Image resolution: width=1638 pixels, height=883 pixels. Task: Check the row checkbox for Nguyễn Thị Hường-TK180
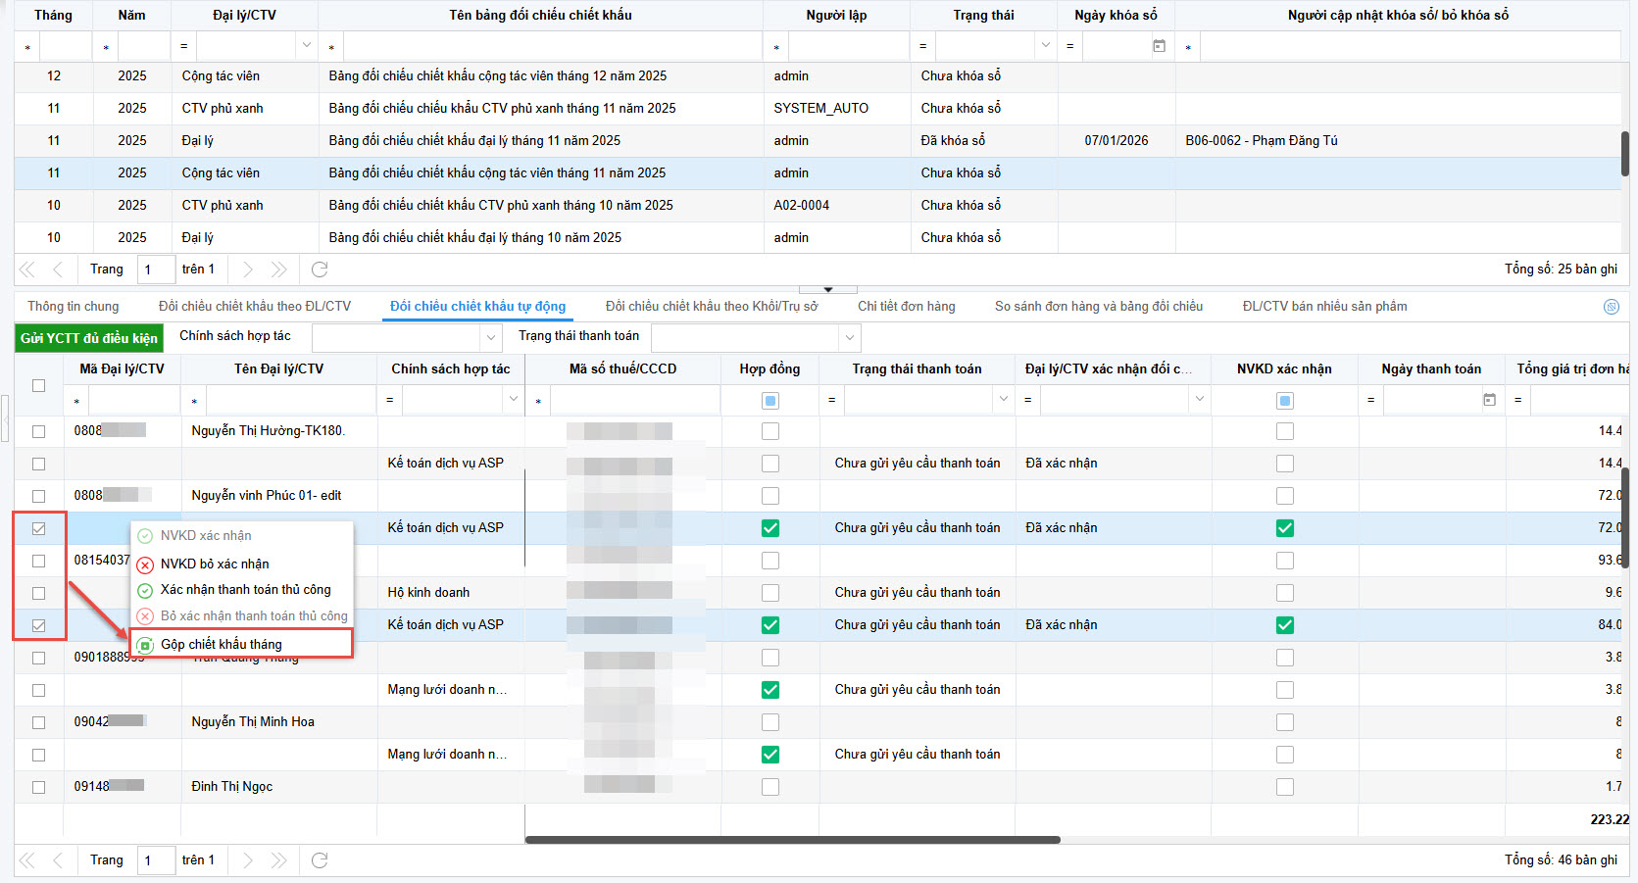(39, 431)
